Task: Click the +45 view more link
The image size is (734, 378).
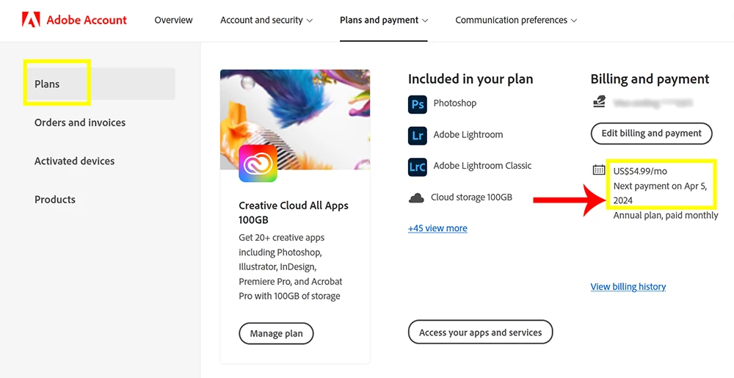Action: [437, 228]
